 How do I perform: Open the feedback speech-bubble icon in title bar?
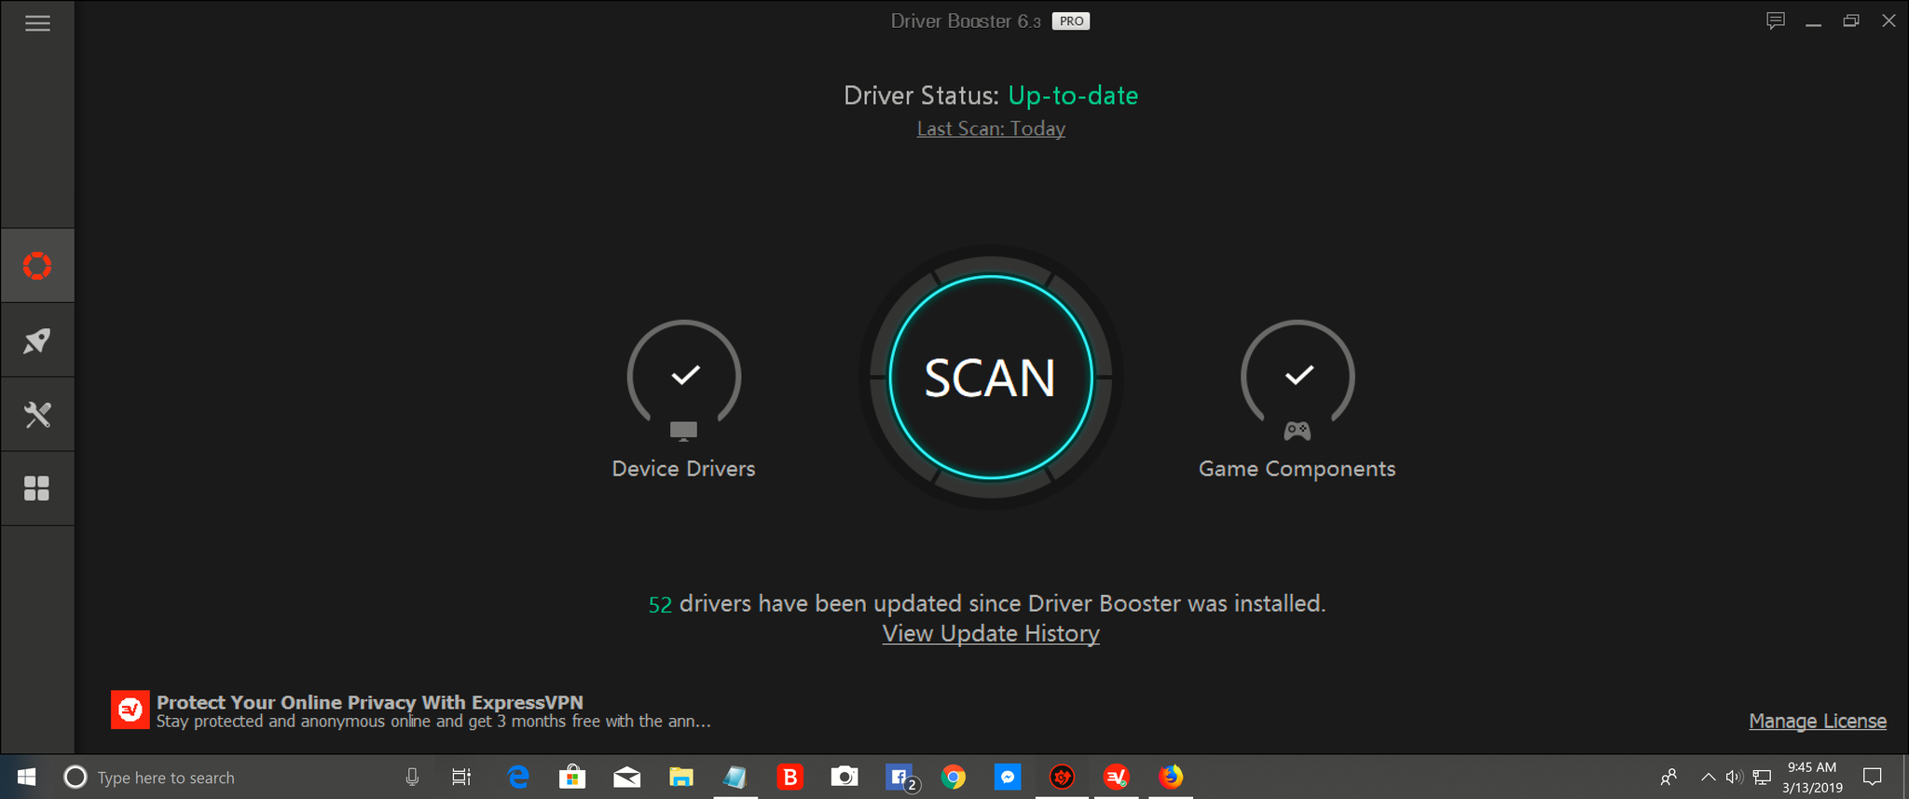click(1776, 21)
